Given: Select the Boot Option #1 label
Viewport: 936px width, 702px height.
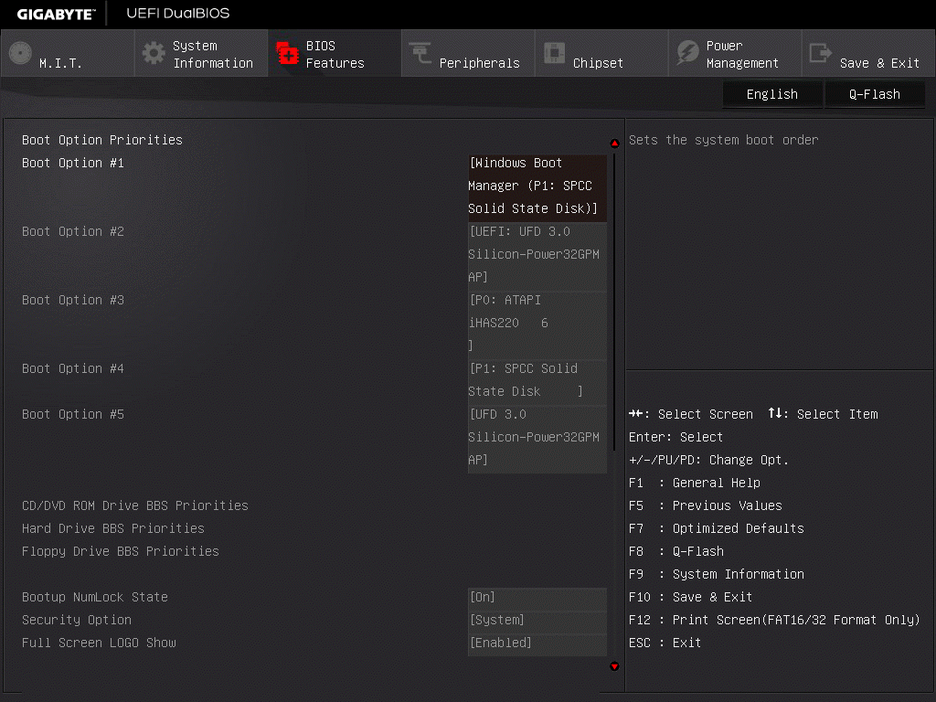Looking at the screenshot, I should [x=73, y=163].
